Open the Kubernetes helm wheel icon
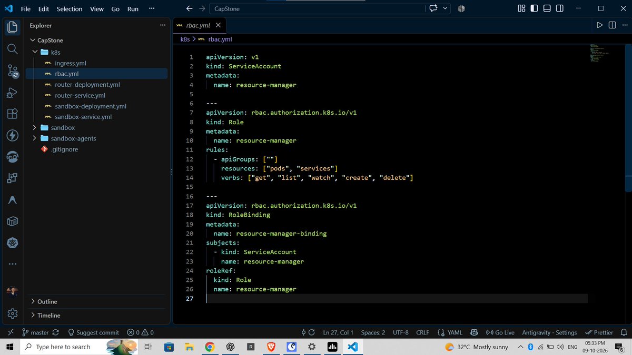 pos(13,243)
